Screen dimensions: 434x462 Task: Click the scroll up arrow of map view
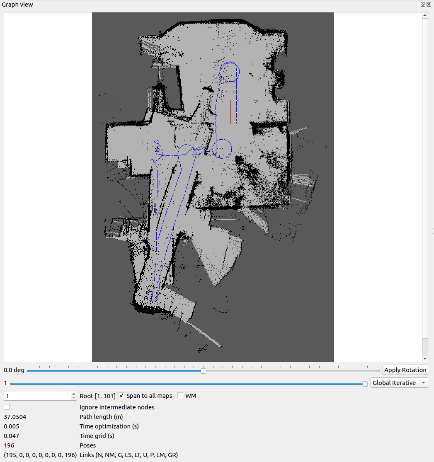click(x=425, y=16)
